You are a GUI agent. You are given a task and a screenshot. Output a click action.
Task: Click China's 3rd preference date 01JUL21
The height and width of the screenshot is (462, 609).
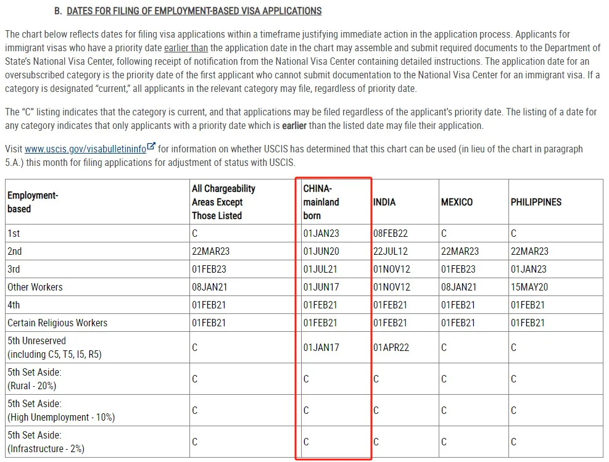pyautogui.click(x=320, y=270)
